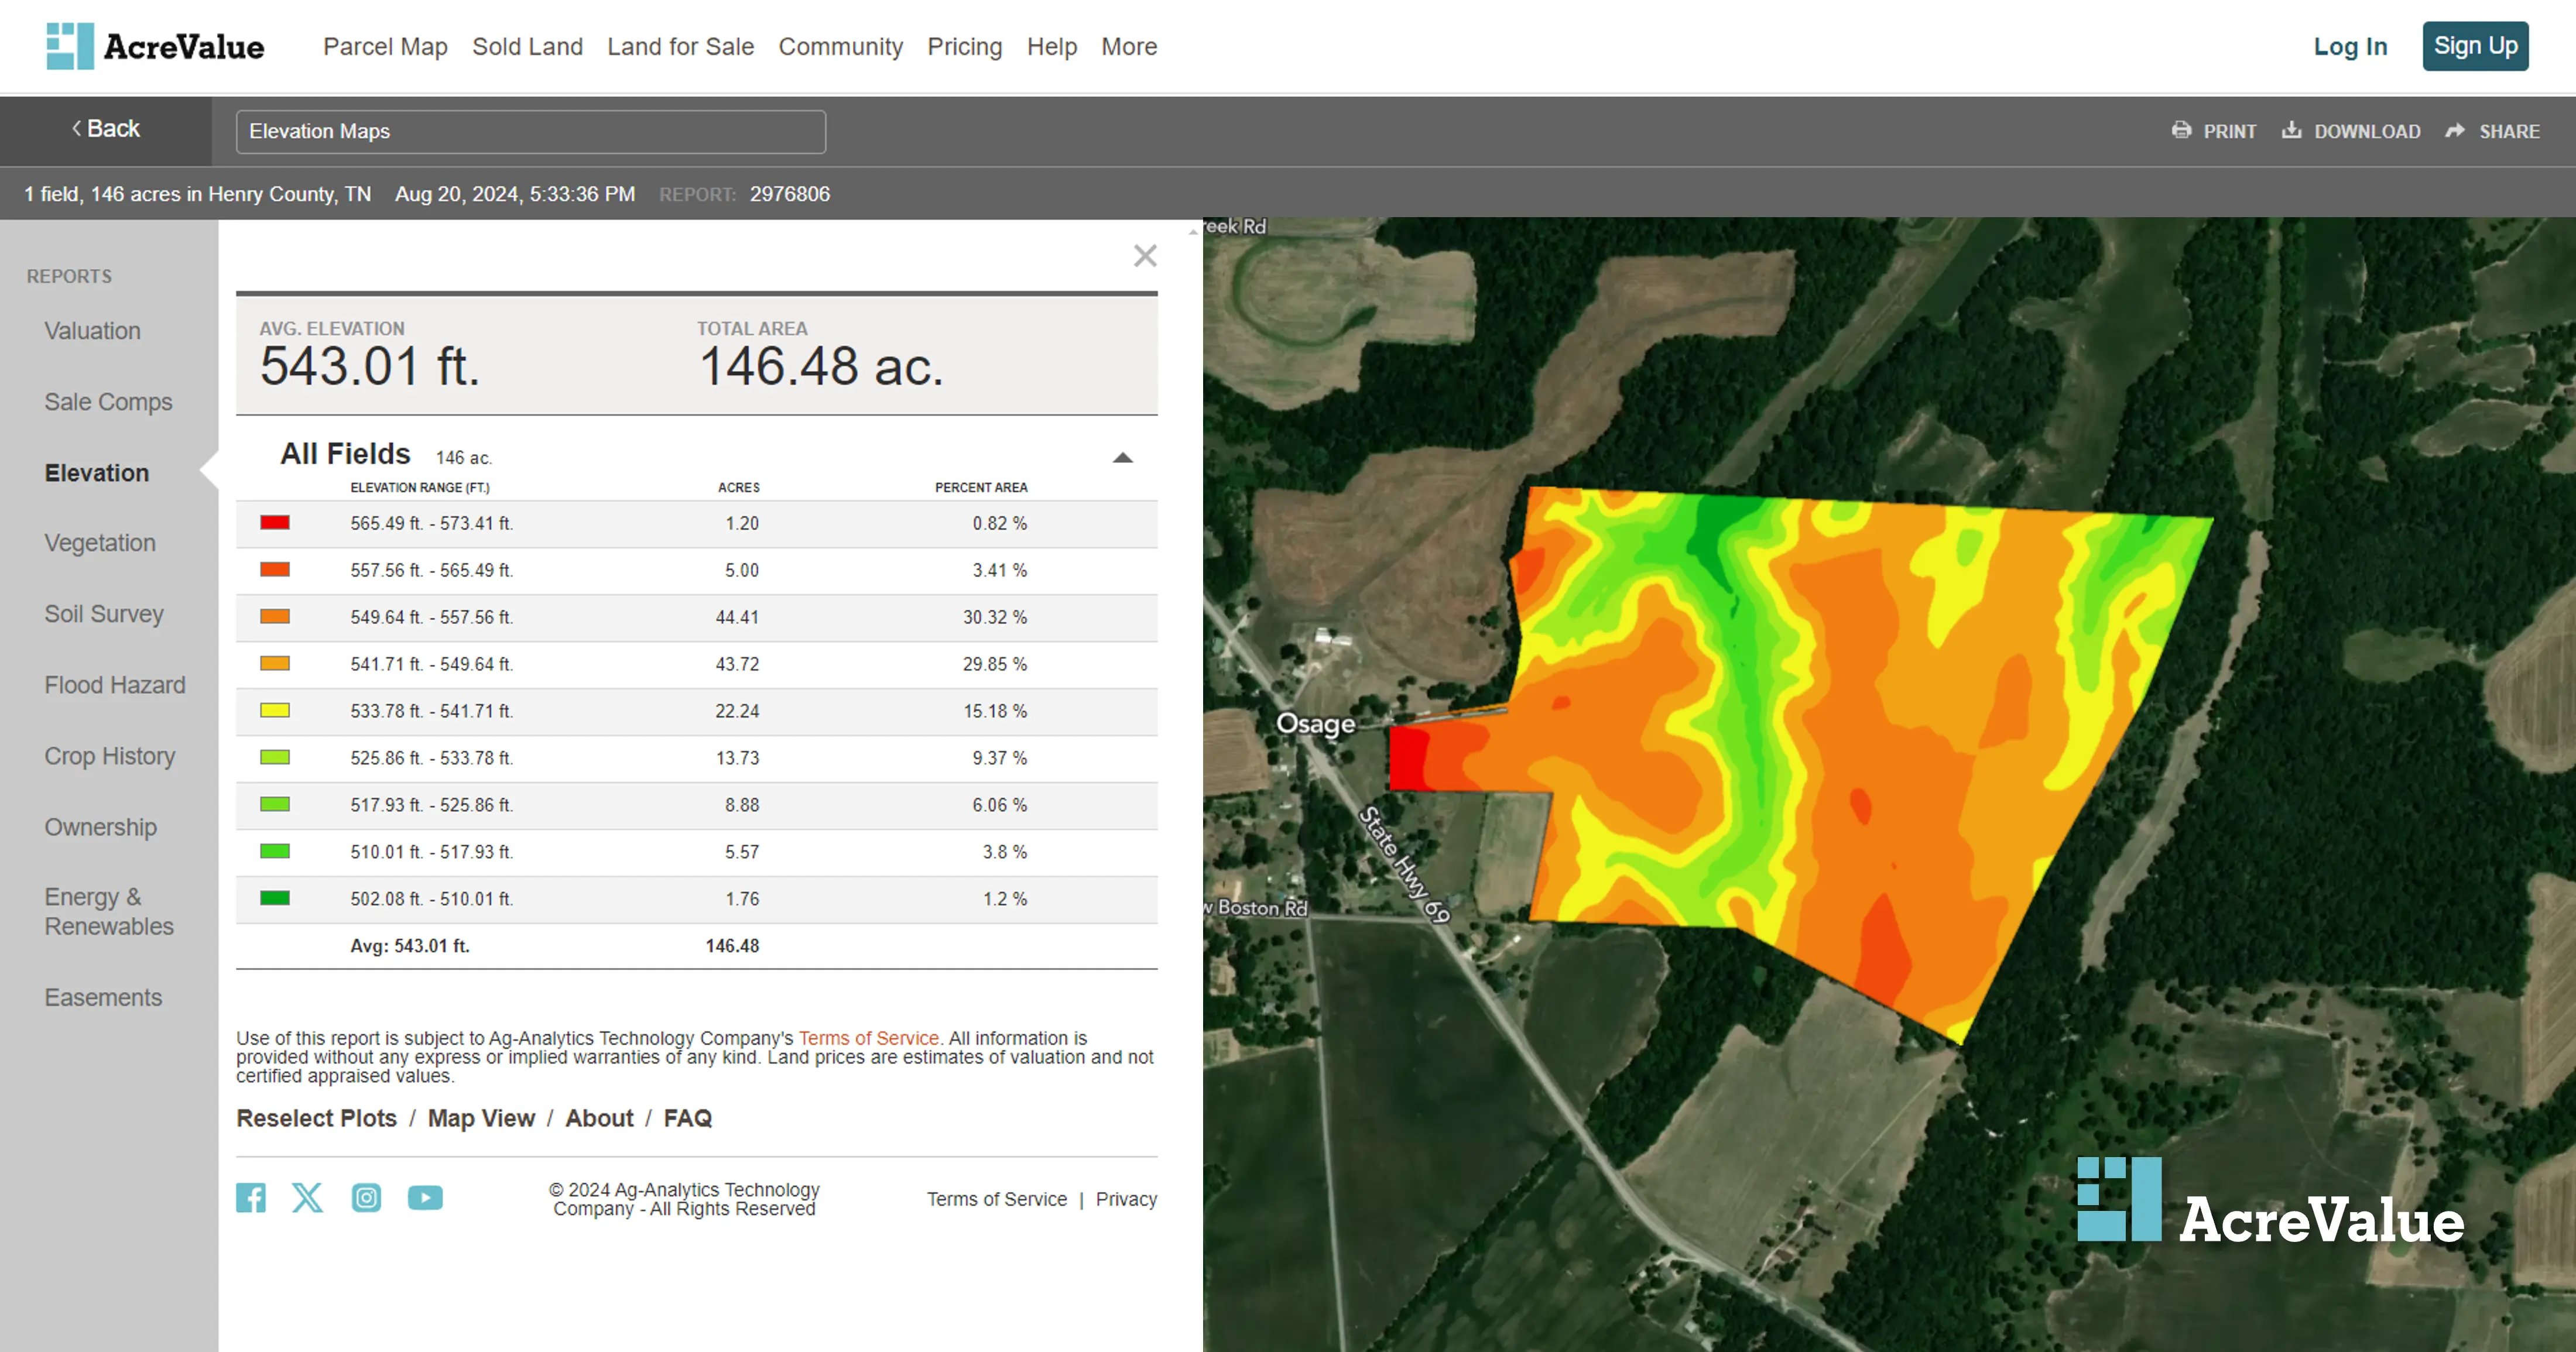Switch to the Soil Survey report
This screenshot has height=1352, width=2576.
tap(104, 614)
